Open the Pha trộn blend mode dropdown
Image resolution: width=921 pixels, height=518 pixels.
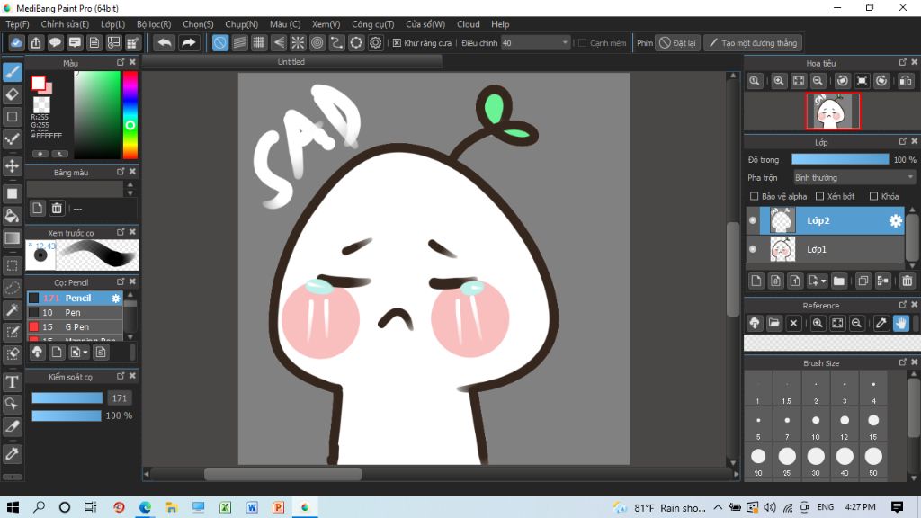pyautogui.click(x=854, y=177)
